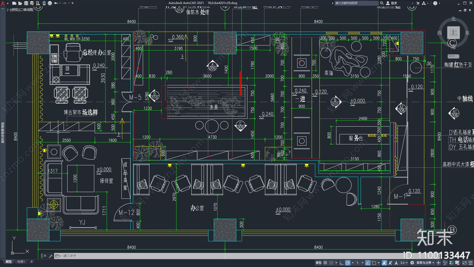Toggle the drawing grid display
This screenshot has width=474, height=267.
[325, 263]
